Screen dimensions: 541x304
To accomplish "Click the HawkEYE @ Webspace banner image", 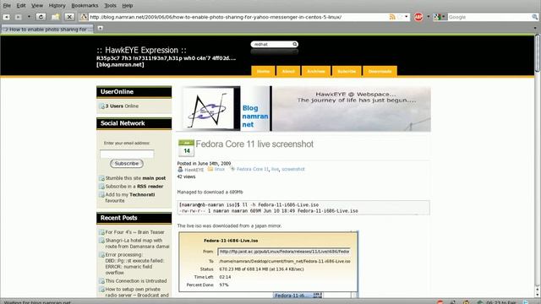I will point(352,109).
